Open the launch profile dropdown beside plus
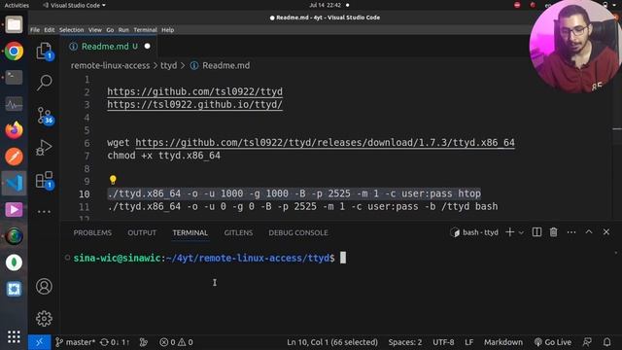The width and height of the screenshot is (622, 350). pos(521,232)
